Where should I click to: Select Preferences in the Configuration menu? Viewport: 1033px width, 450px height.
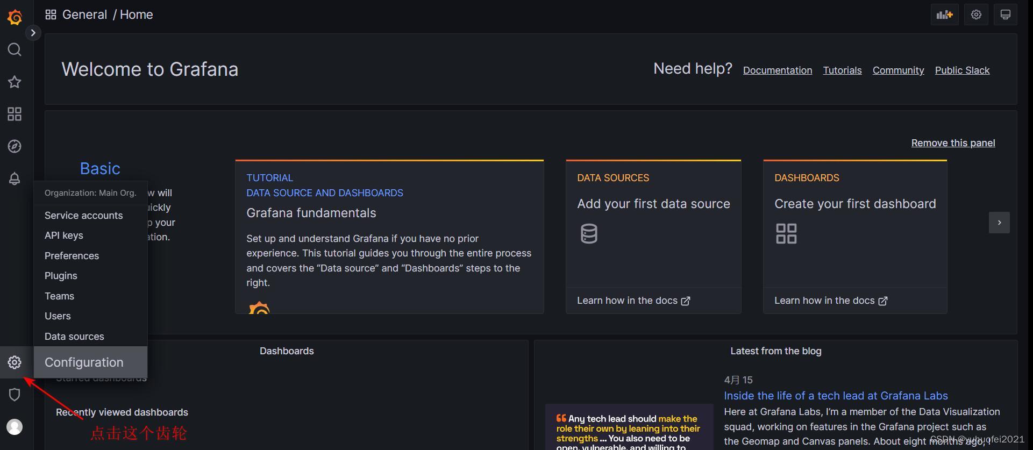point(72,256)
